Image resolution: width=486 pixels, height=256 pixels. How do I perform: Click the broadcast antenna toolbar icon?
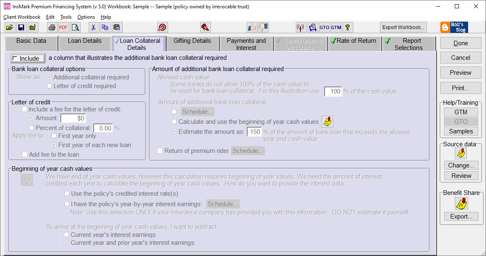(301, 27)
